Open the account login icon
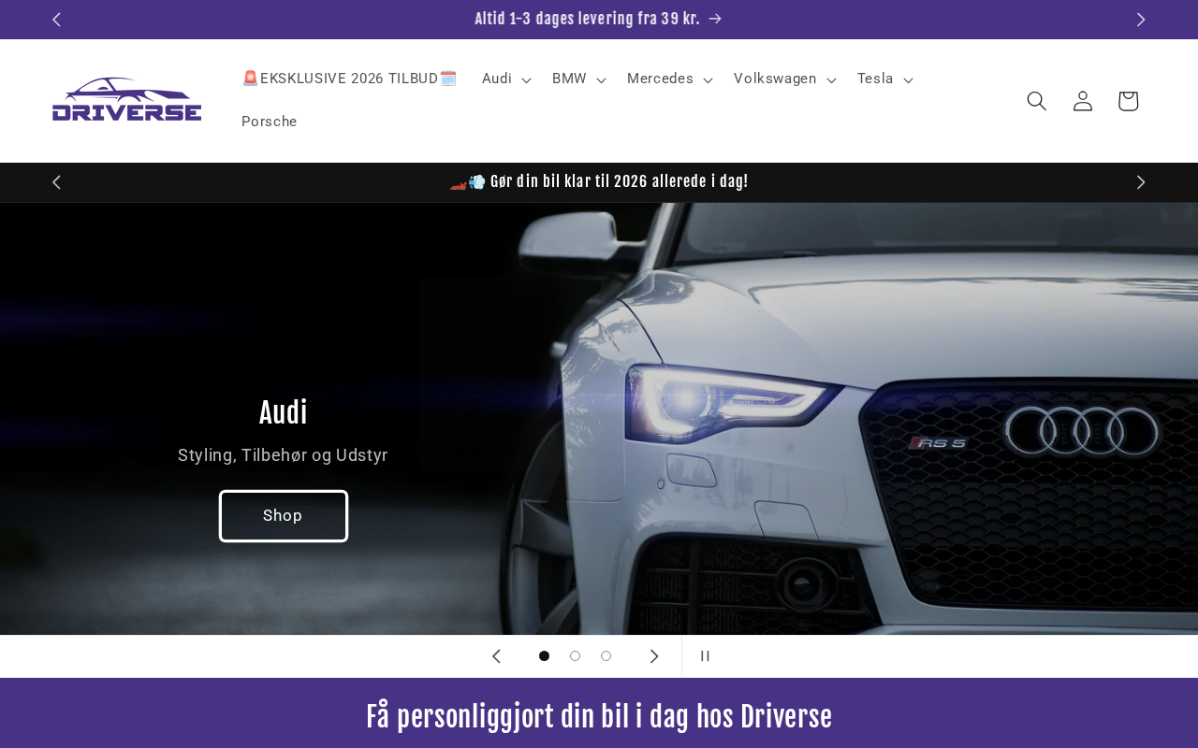Screen dimensions: 1198x748 point(1082,101)
